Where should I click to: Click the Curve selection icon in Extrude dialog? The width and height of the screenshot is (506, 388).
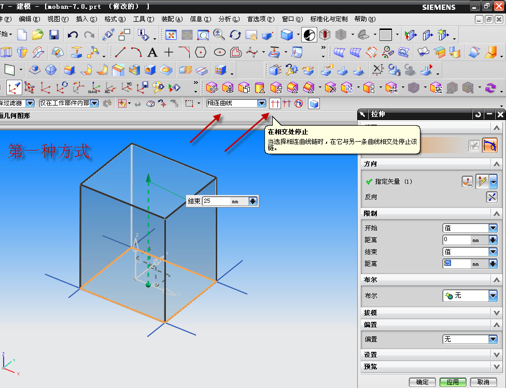(x=489, y=145)
